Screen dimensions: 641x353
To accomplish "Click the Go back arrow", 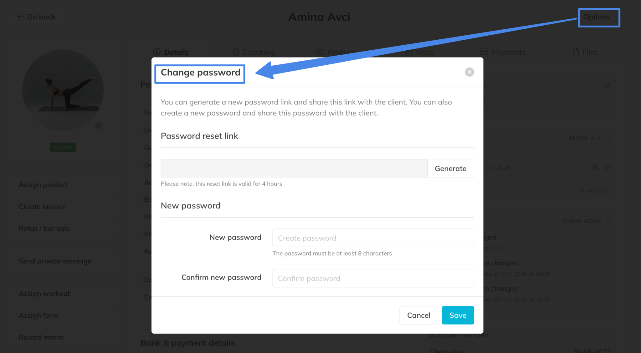I will [20, 17].
